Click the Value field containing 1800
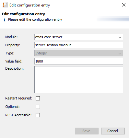 tap(79, 61)
